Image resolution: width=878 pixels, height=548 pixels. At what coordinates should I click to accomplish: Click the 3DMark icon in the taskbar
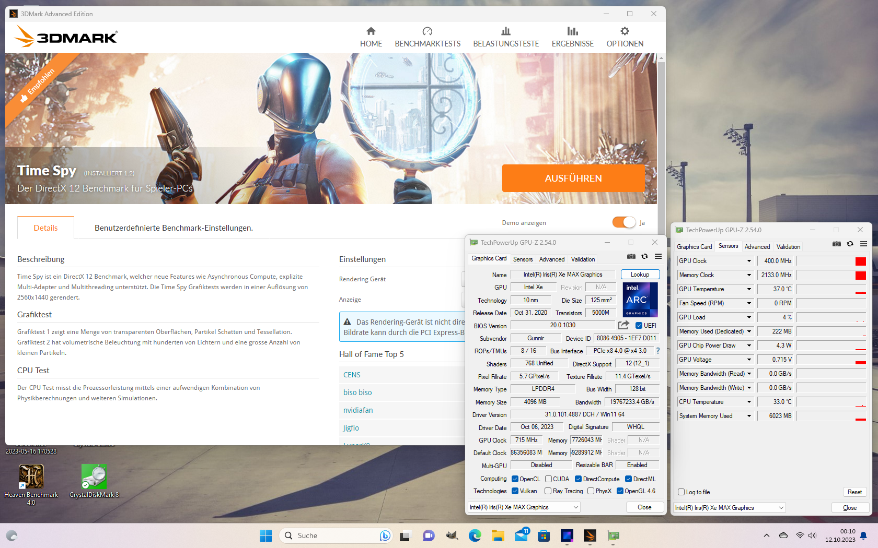pos(590,535)
